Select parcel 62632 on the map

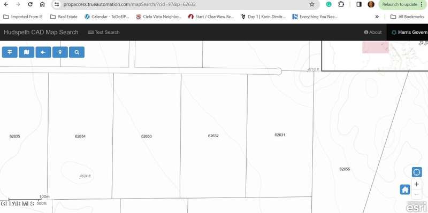pyautogui.click(x=213, y=136)
